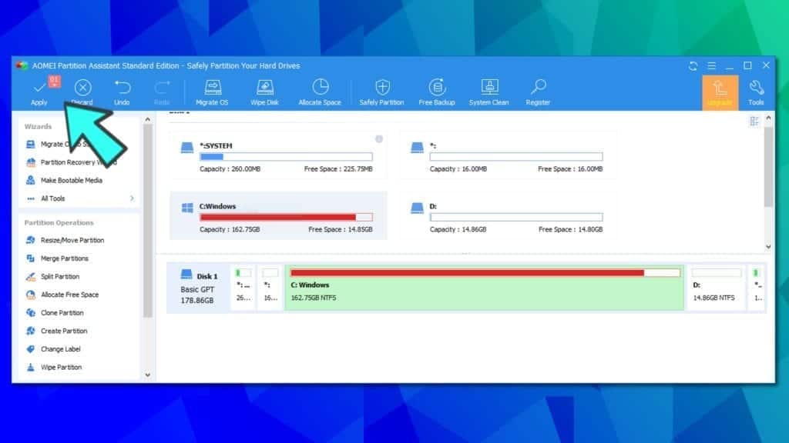The height and width of the screenshot is (443, 789).
Task: Switch the partition list view layout icon
Action: [754, 121]
